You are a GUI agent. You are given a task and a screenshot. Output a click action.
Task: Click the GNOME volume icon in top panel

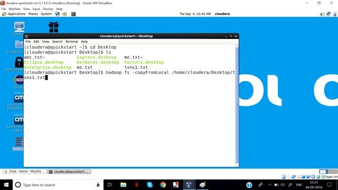(x=322, y=14)
